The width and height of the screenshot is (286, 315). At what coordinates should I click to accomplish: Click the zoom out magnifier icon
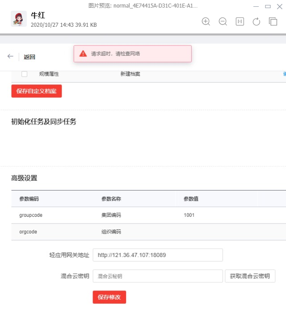point(223,21)
